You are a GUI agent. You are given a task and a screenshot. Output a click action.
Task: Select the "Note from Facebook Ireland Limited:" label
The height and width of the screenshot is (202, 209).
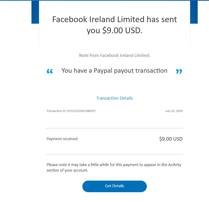tap(115, 55)
